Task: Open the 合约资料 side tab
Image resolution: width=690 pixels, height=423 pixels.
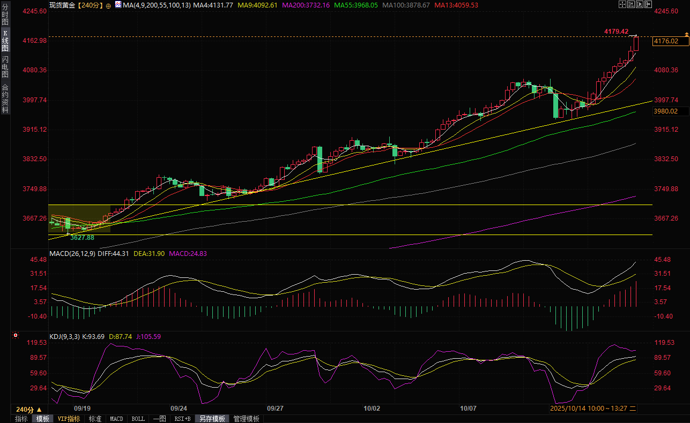Action: click(x=5, y=99)
